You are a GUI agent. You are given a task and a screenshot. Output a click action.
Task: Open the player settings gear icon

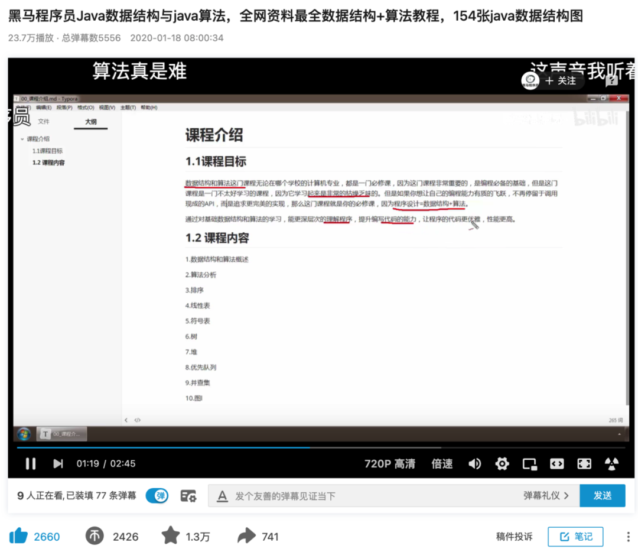[502, 464]
